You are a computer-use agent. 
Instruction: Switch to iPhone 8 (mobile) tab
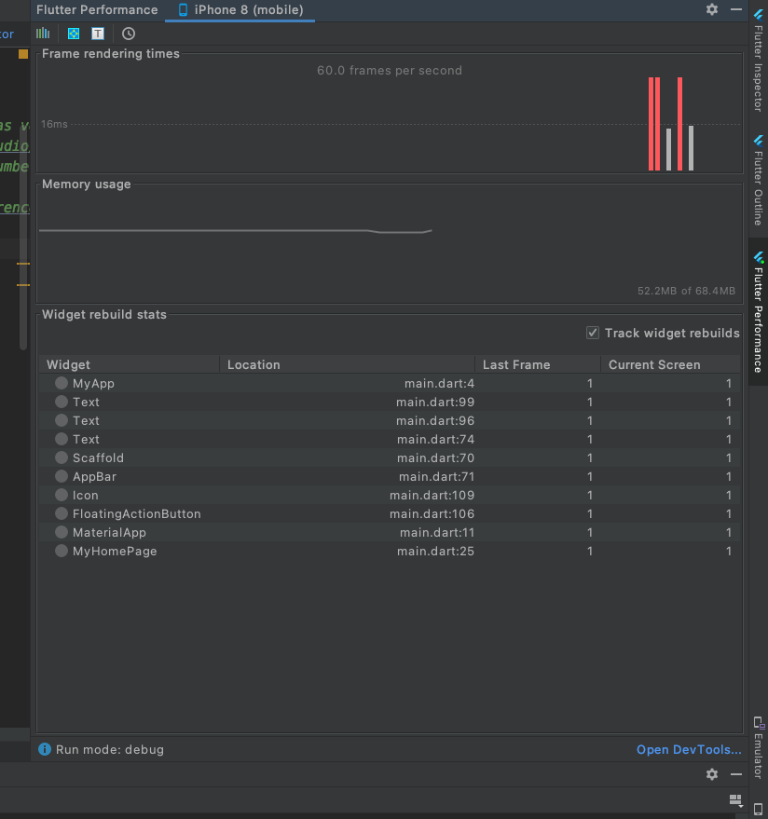click(240, 10)
